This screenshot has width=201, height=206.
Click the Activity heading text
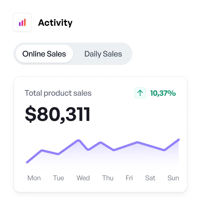coord(55,23)
